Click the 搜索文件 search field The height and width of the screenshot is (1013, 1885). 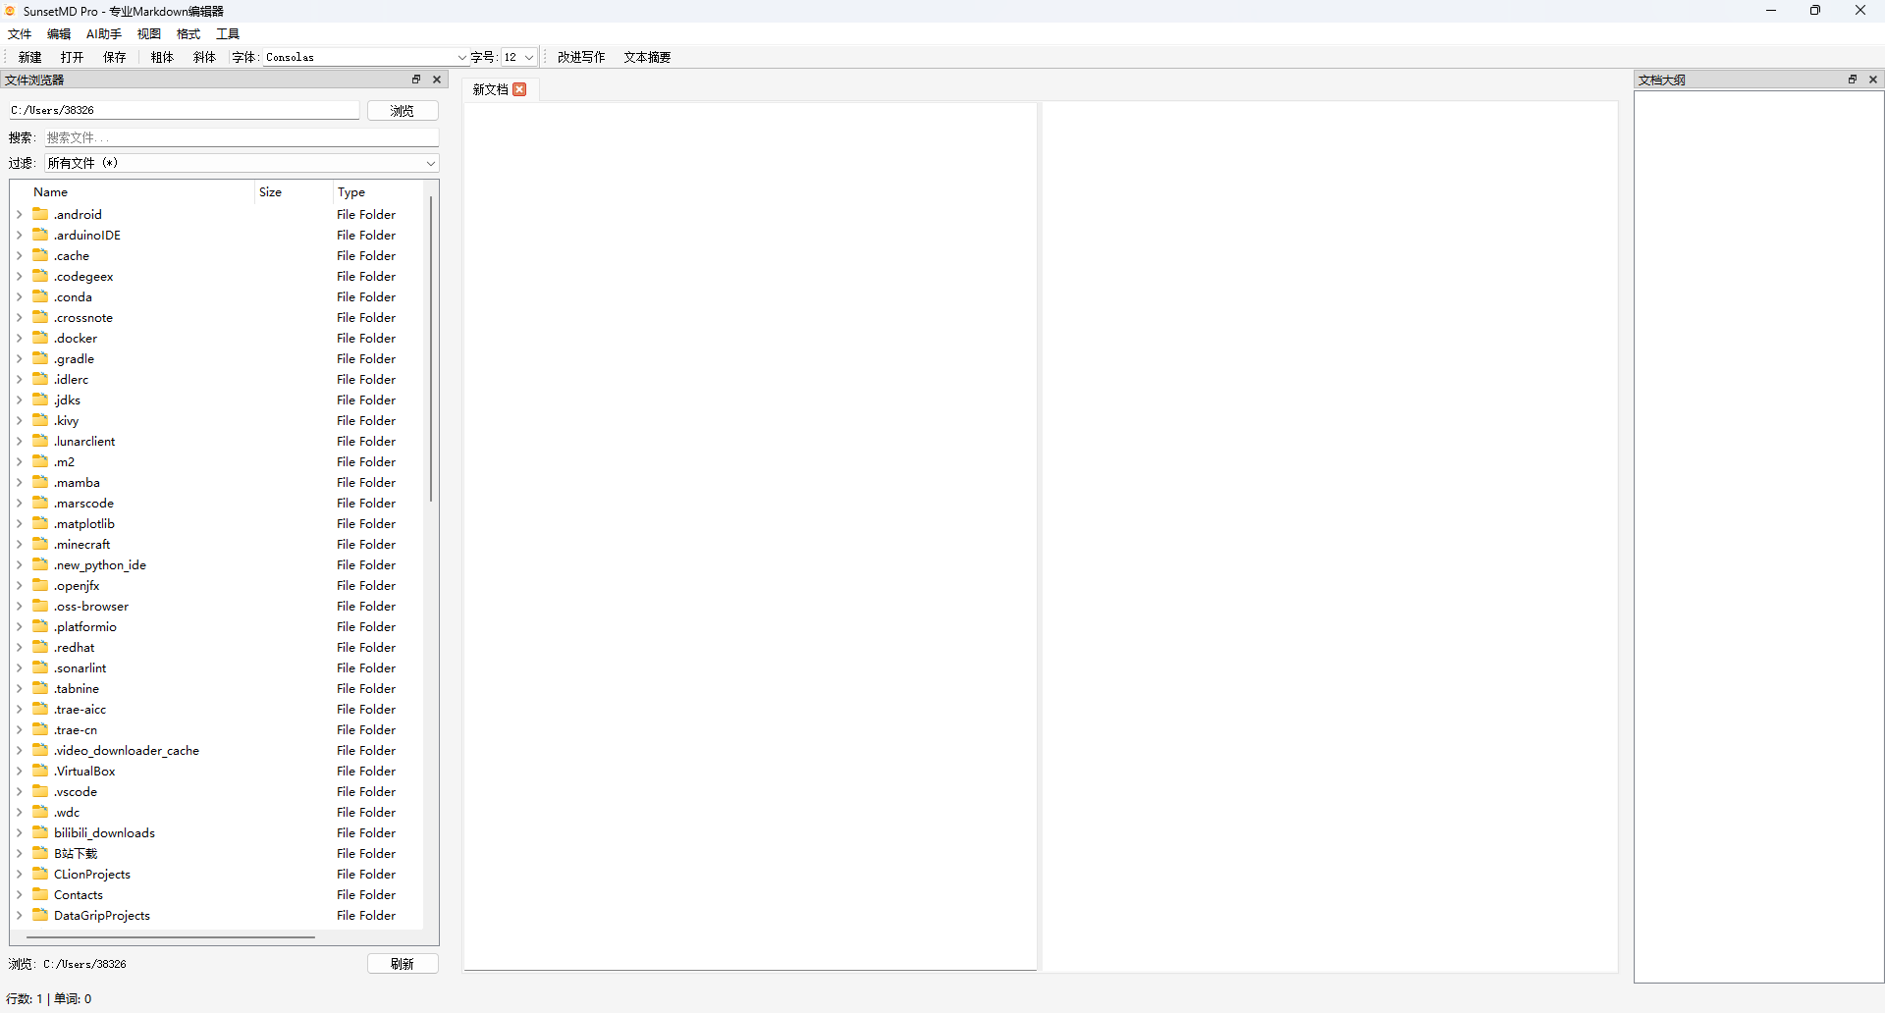pos(241,137)
